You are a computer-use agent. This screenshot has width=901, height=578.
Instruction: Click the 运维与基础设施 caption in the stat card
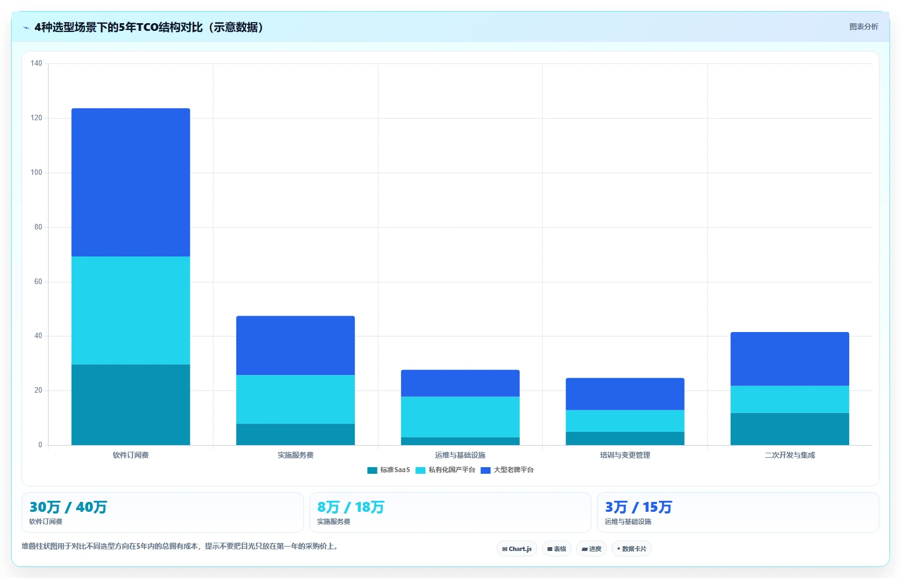click(628, 522)
